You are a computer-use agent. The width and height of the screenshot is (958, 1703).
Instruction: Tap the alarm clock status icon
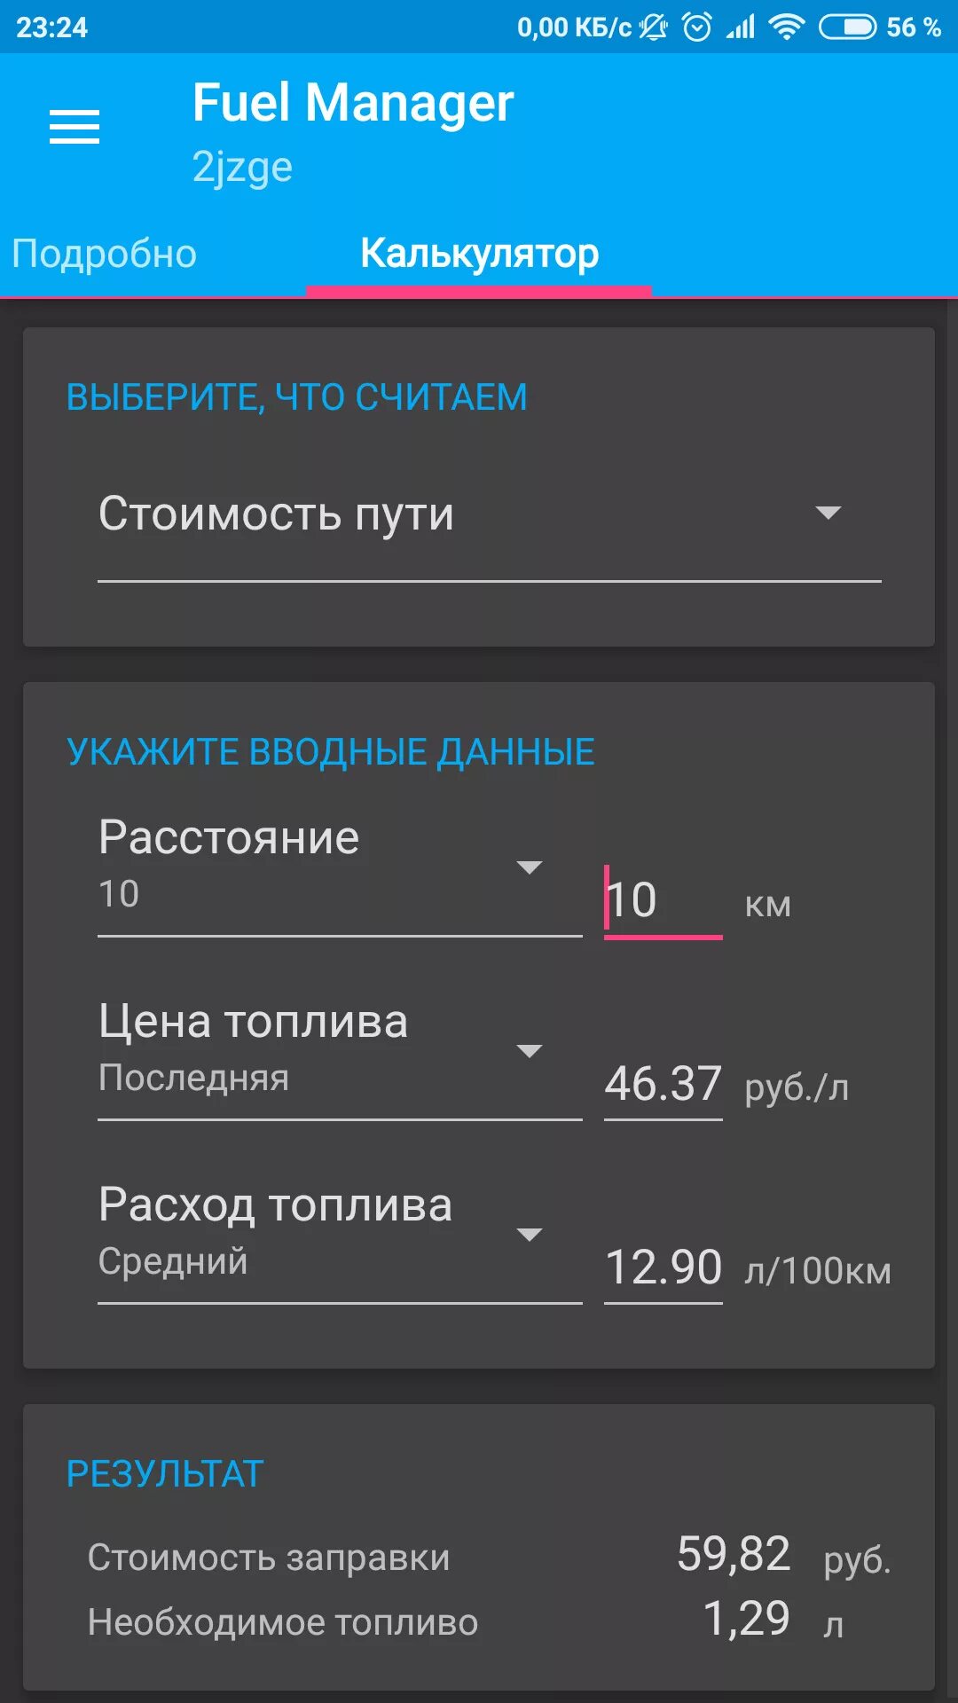point(697,27)
